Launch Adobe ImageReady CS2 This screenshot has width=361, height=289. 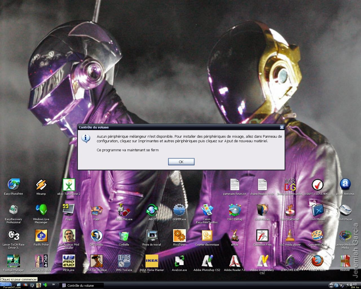262,265
